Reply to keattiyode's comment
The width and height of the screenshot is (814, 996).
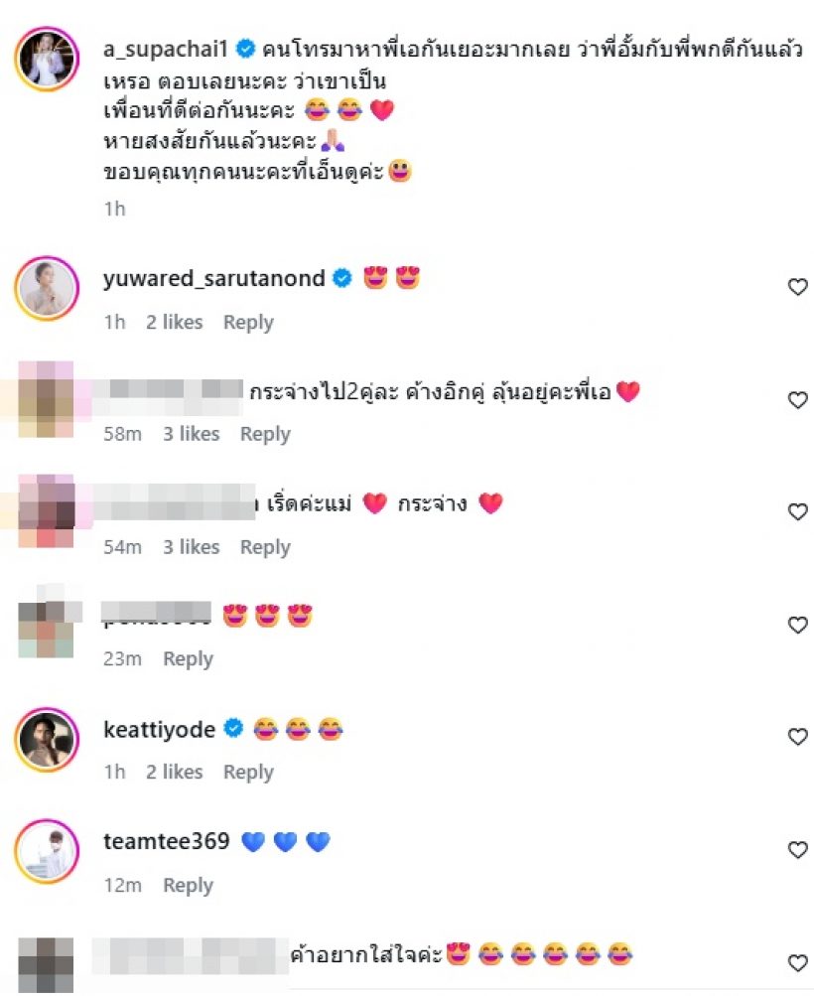coord(248,772)
